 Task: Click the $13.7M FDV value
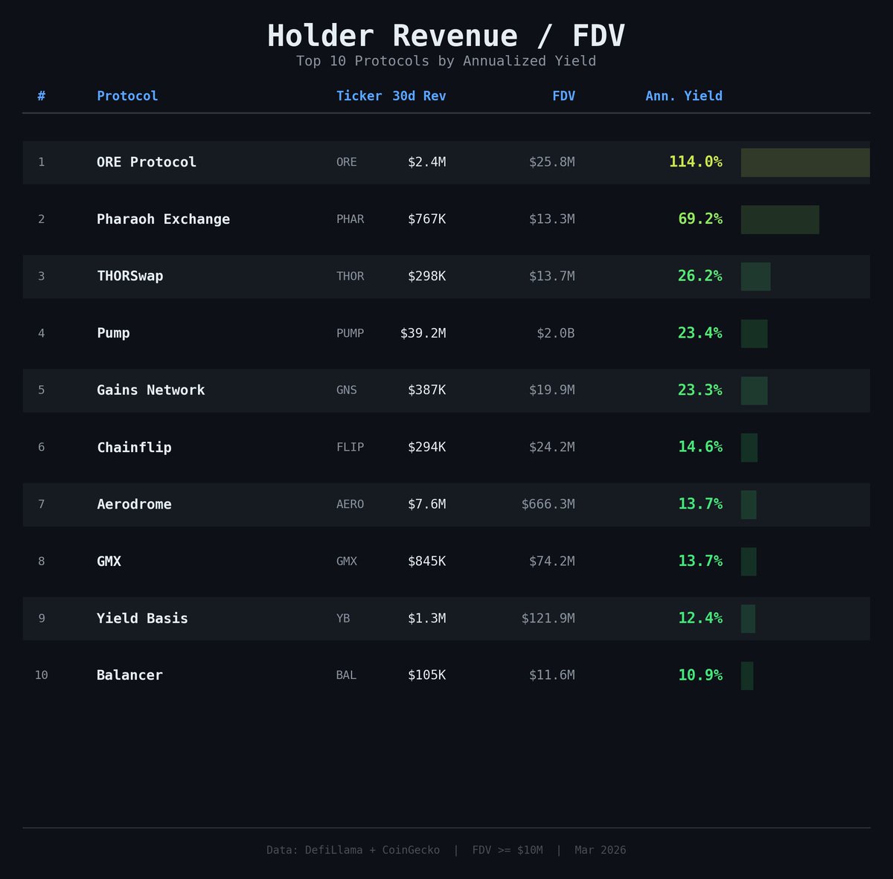551,276
